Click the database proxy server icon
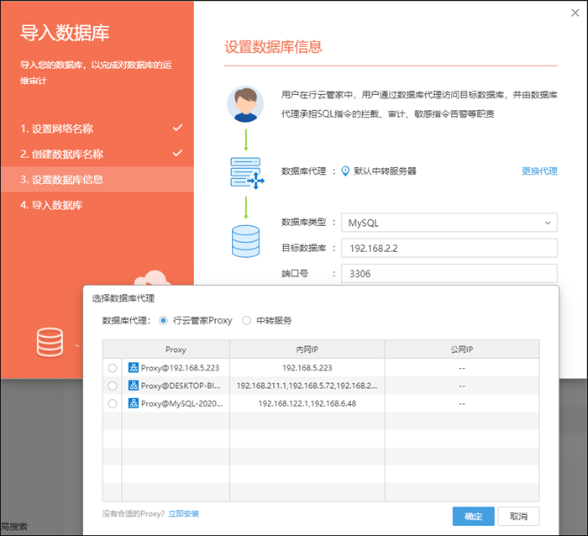The width and height of the screenshot is (588, 536). click(x=245, y=171)
